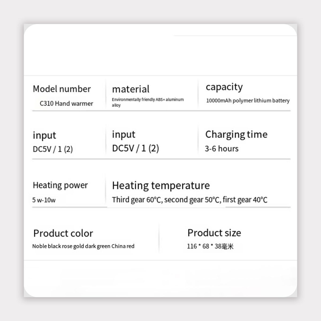Screen dimensions: 321x321
Task: Click the "Product size" heading
Action: click(x=214, y=233)
